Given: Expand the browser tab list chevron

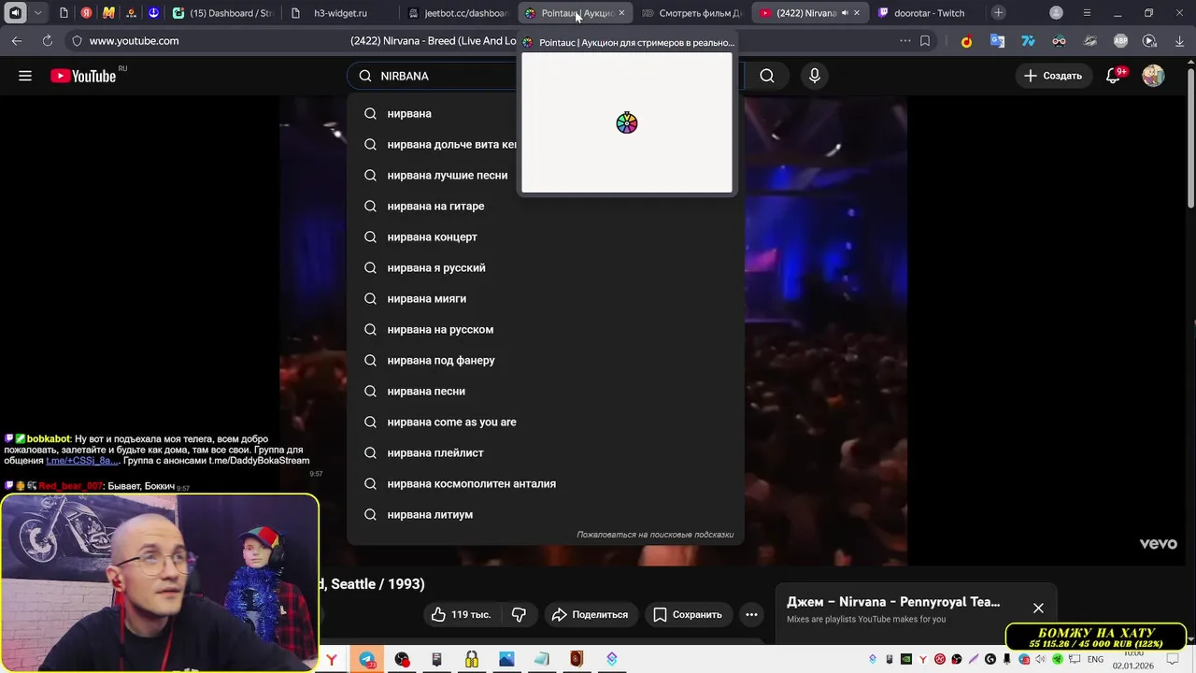Looking at the screenshot, I should (x=37, y=13).
